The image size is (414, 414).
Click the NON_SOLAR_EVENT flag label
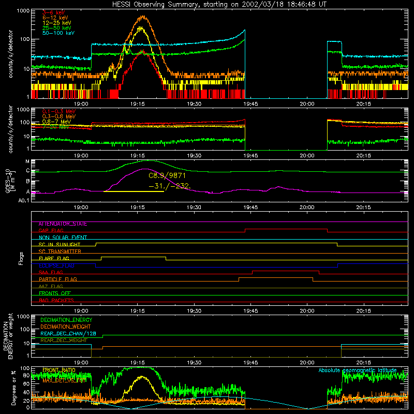(x=63, y=238)
